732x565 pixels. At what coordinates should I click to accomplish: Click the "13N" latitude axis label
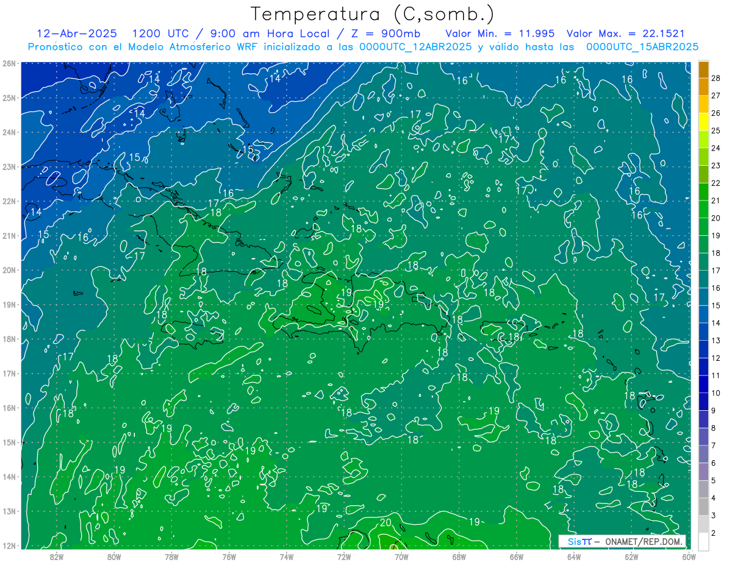pyautogui.click(x=9, y=511)
